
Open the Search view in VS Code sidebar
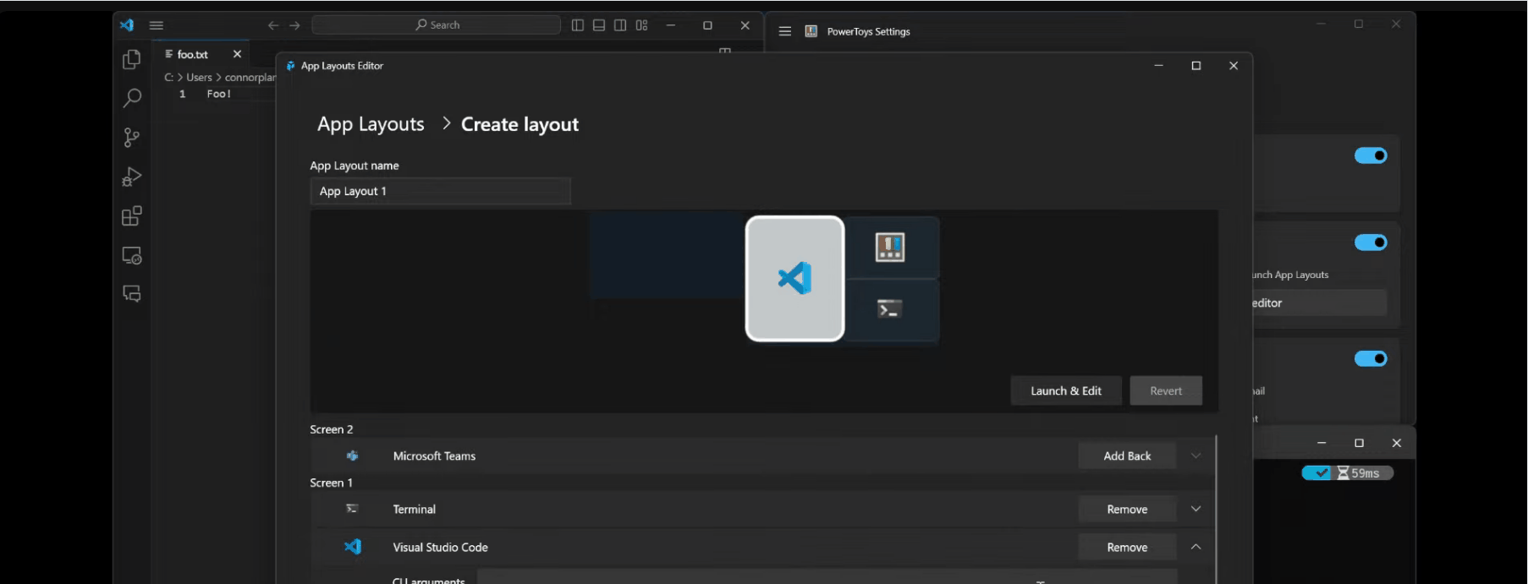pos(132,98)
